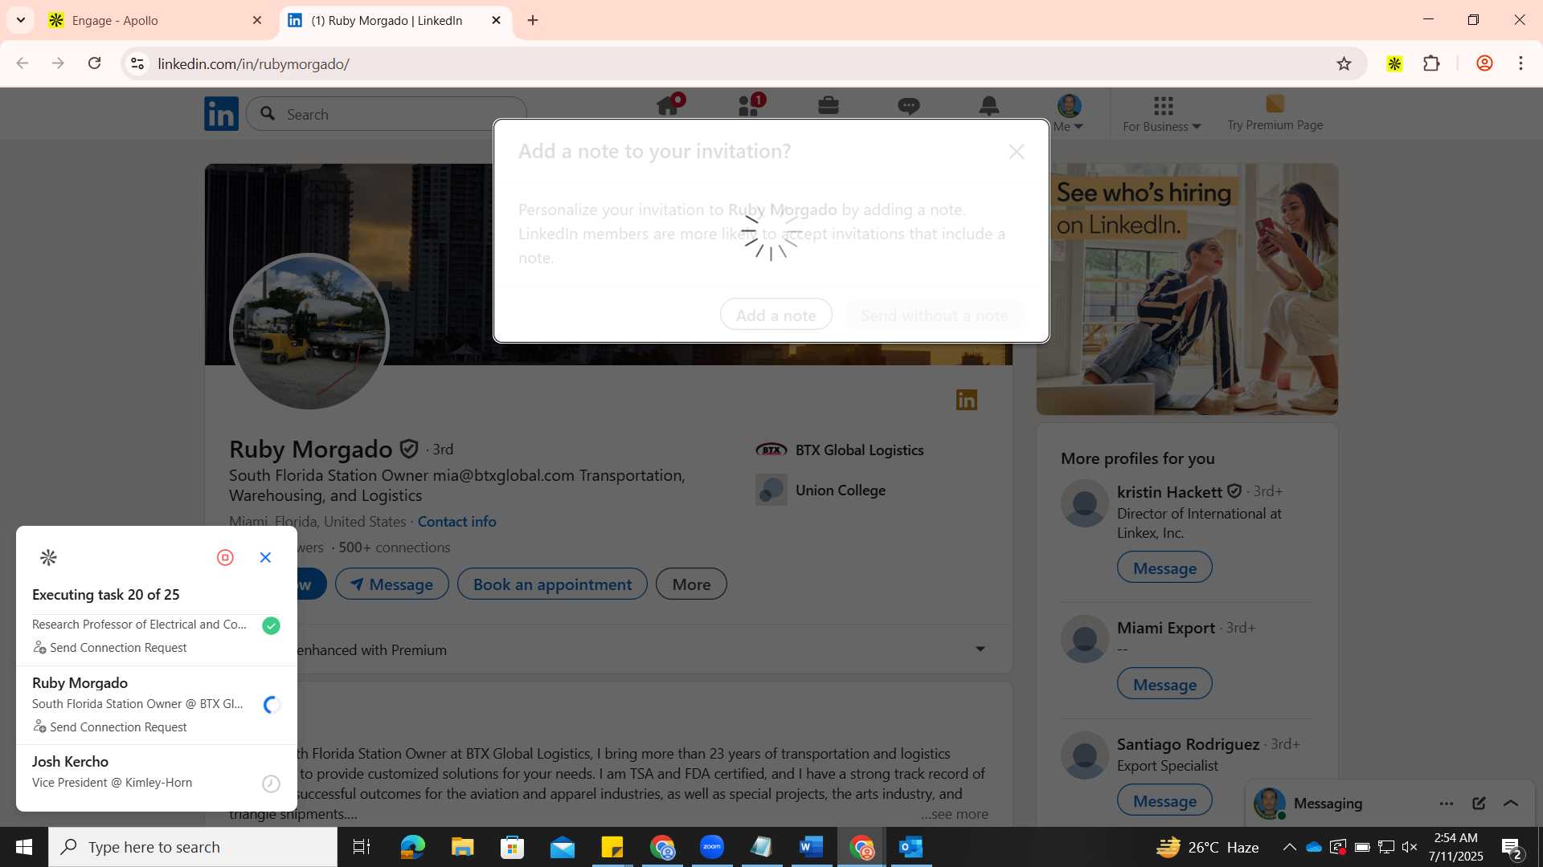Focus the LinkedIn search field

point(387,114)
